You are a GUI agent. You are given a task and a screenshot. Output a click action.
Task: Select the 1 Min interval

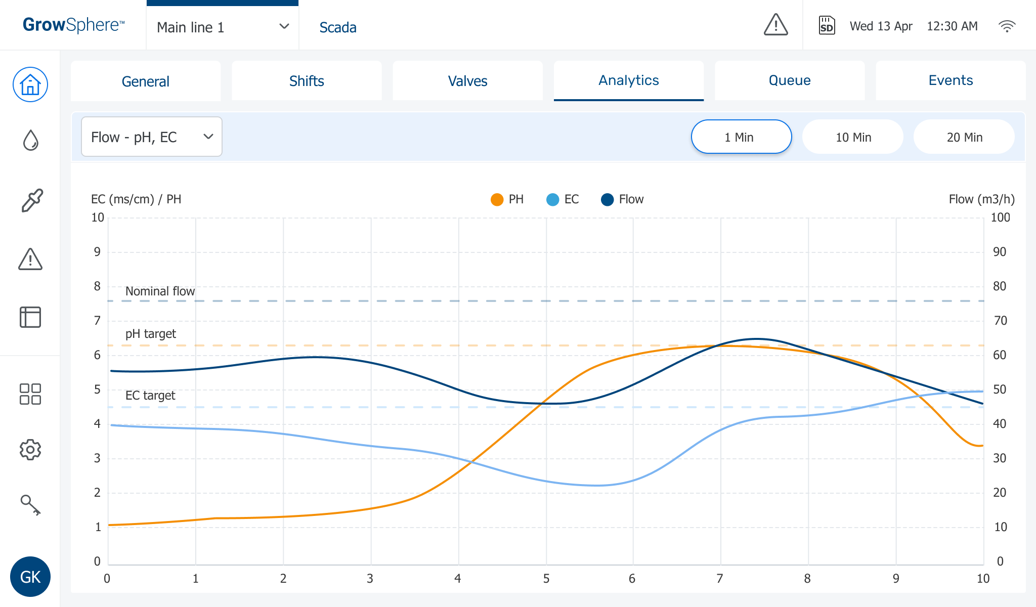click(742, 137)
